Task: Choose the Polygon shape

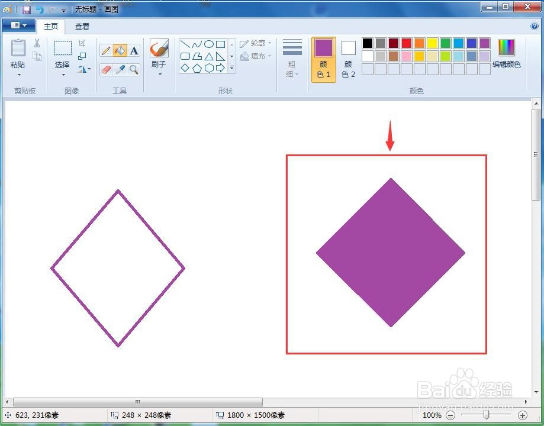Action: coord(197,56)
